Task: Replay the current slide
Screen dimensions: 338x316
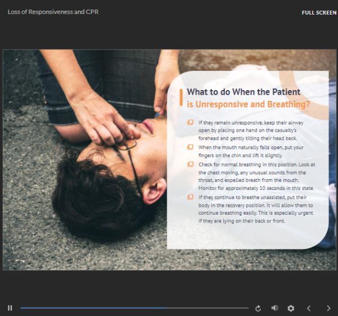Action: (x=258, y=308)
